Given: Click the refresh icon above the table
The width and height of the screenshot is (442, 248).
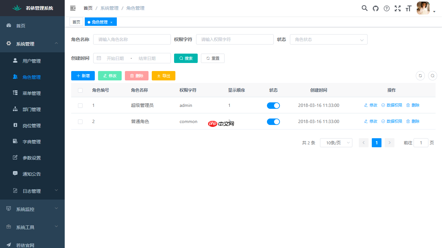Looking at the screenshot, I should coord(420,76).
